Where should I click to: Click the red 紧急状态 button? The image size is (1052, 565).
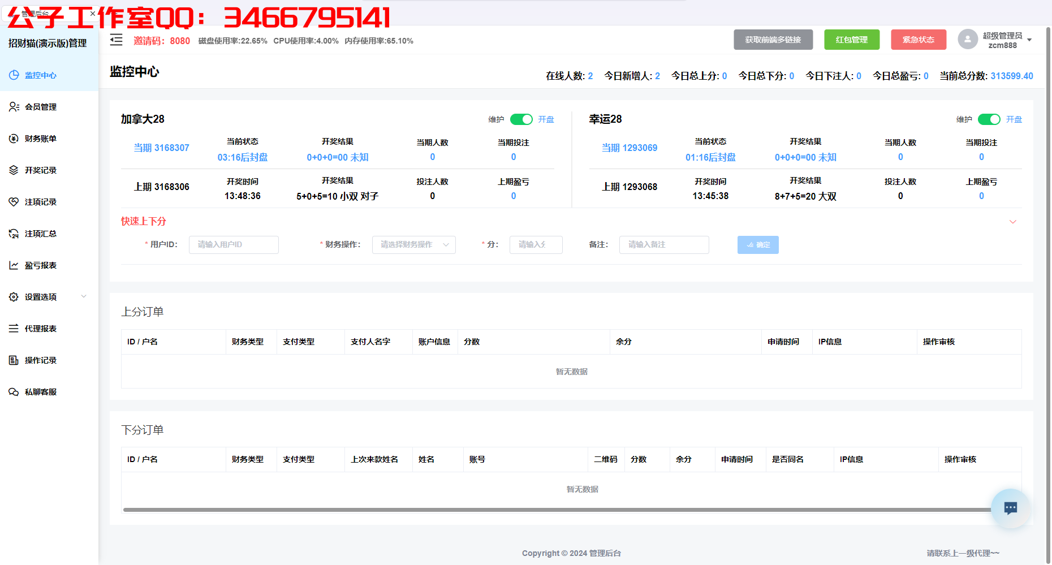click(919, 40)
